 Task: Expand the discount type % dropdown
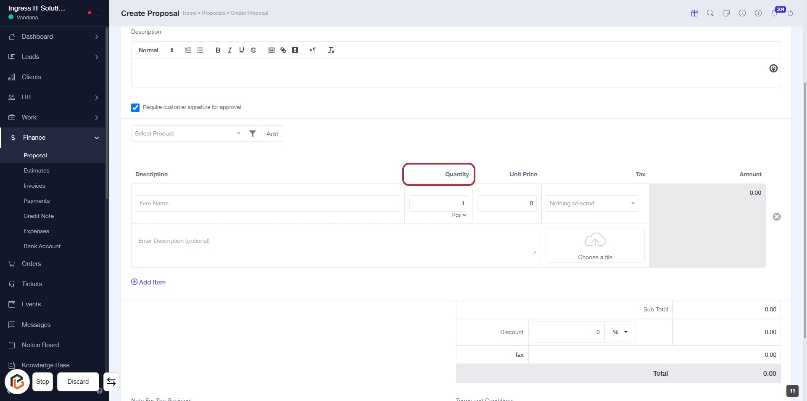[x=620, y=332]
